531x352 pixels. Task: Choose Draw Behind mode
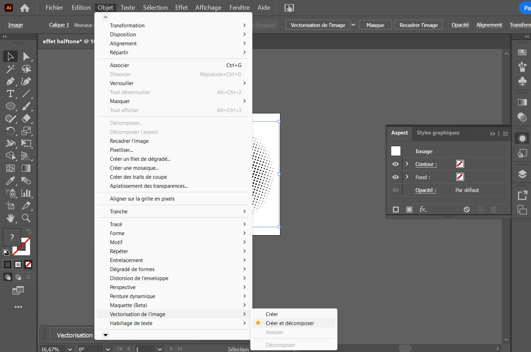[18, 277]
